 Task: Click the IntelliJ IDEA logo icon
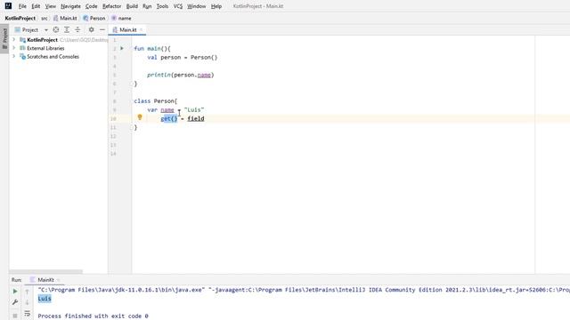coord(8,6)
